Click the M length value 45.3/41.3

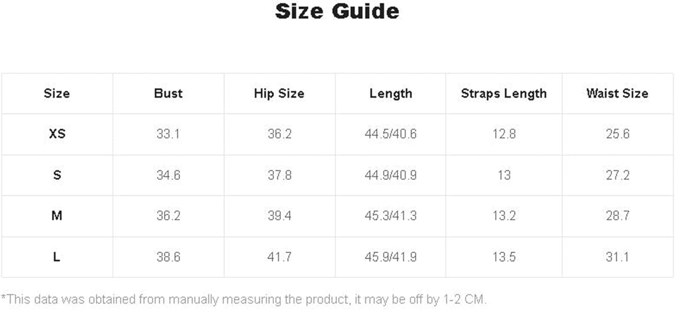[x=391, y=216]
